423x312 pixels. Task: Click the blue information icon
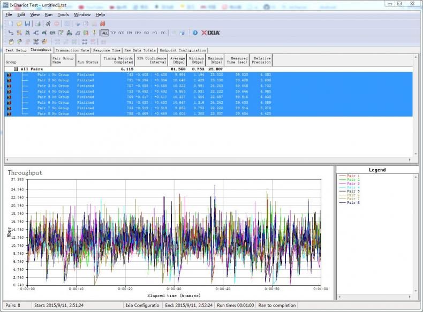(x=195, y=33)
